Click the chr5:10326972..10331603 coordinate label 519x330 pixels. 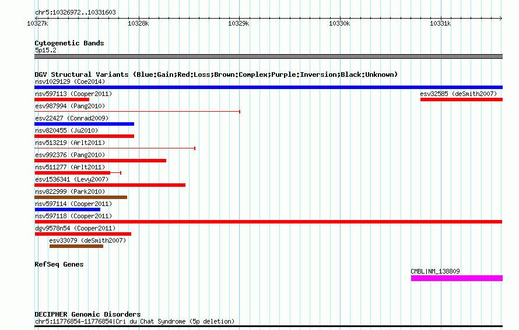[75, 12]
